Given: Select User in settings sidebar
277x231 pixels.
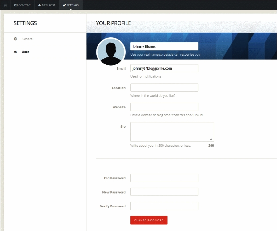Looking at the screenshot, I should [x=45, y=52].
